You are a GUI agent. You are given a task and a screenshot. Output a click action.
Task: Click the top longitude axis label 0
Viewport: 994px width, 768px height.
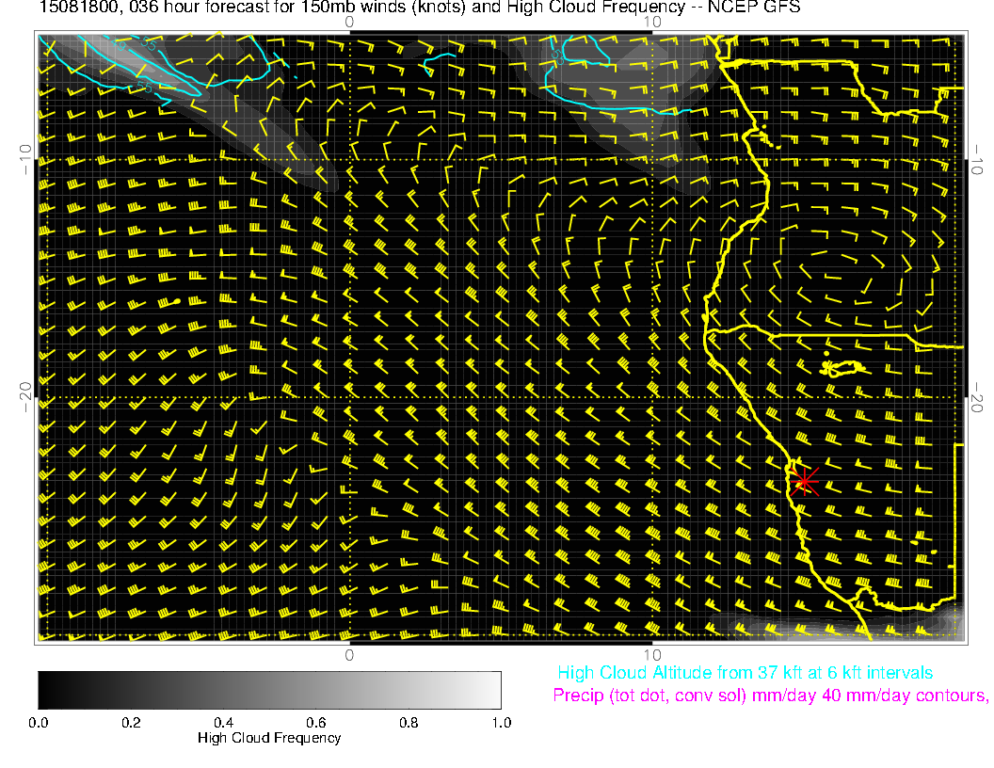coord(349,21)
